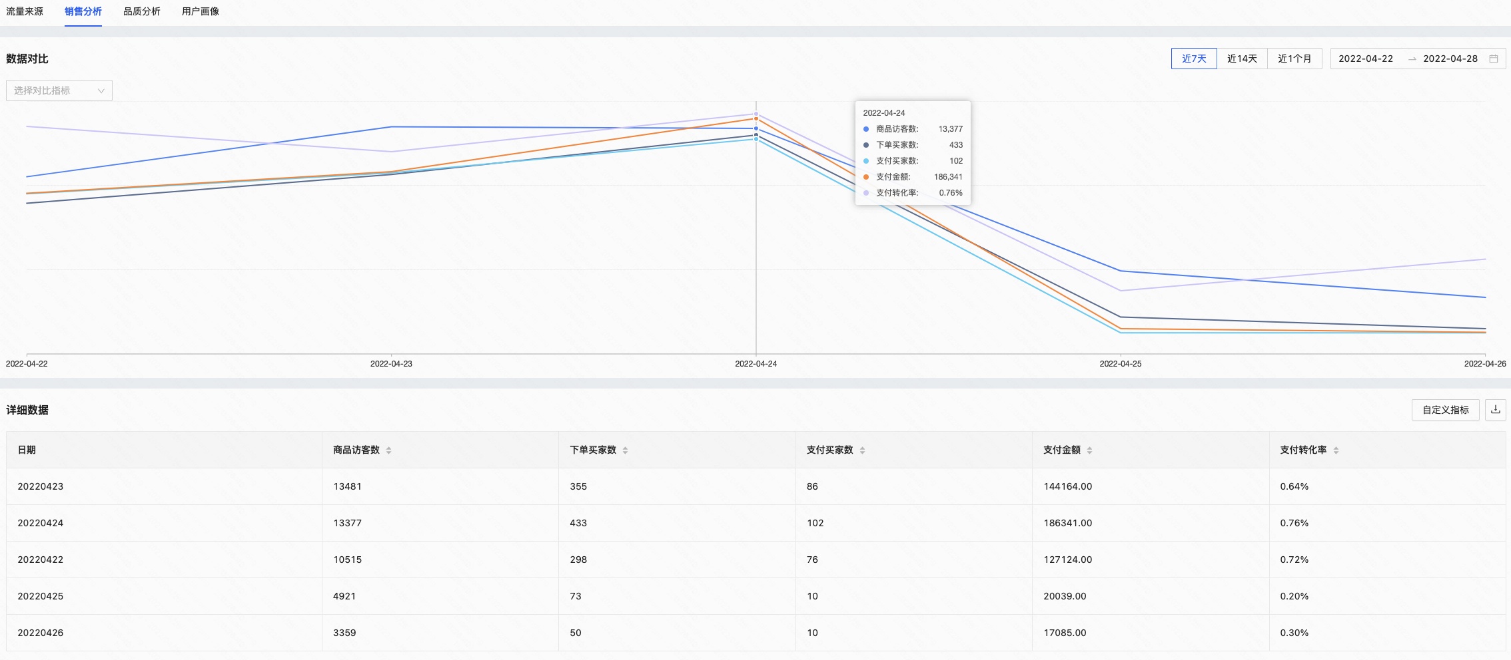Click 详细数据 section heading
This screenshot has height=660, width=1511.
pos(27,410)
